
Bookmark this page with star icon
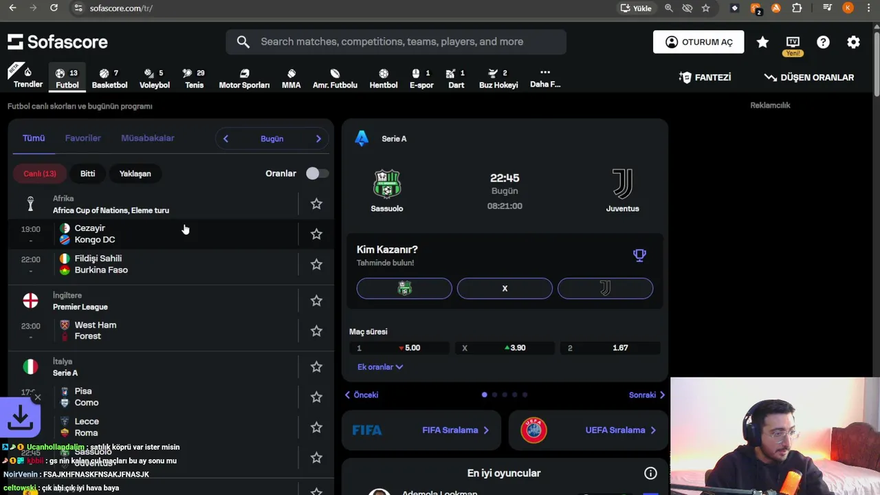(705, 8)
